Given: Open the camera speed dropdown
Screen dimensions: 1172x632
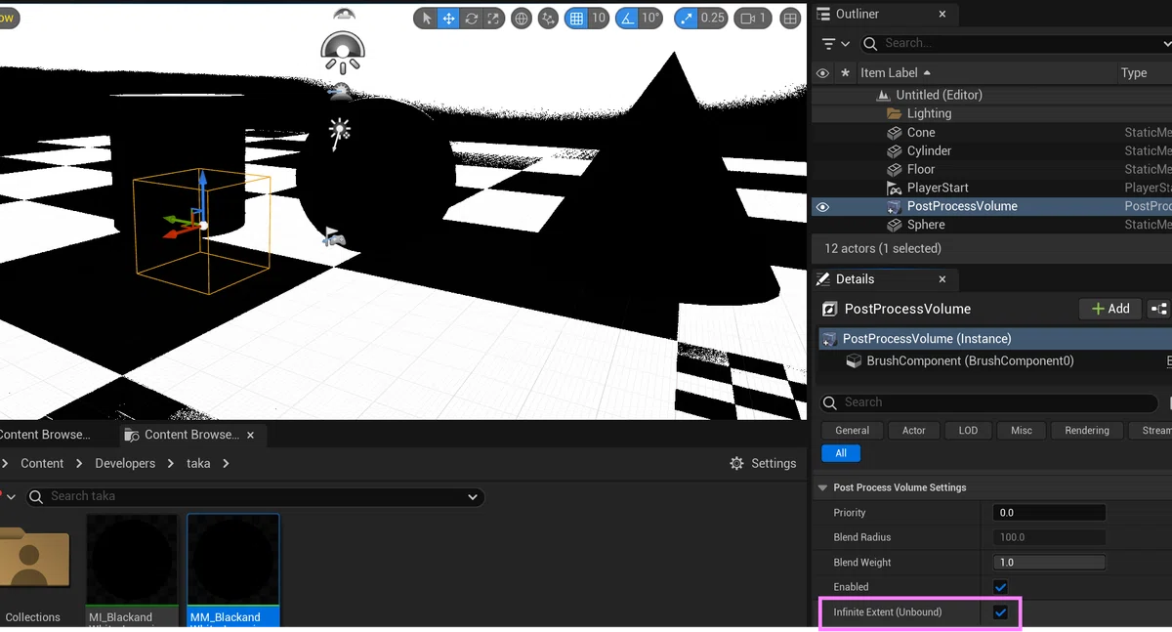Looking at the screenshot, I should (753, 19).
